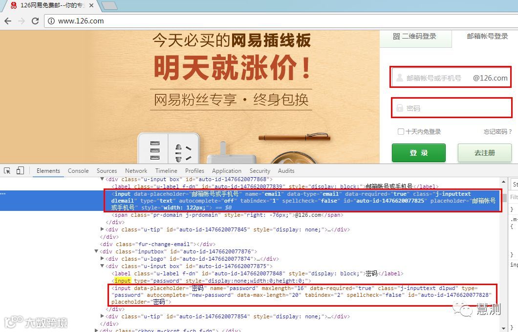Select the fur-change-email div node

click(x=157, y=244)
